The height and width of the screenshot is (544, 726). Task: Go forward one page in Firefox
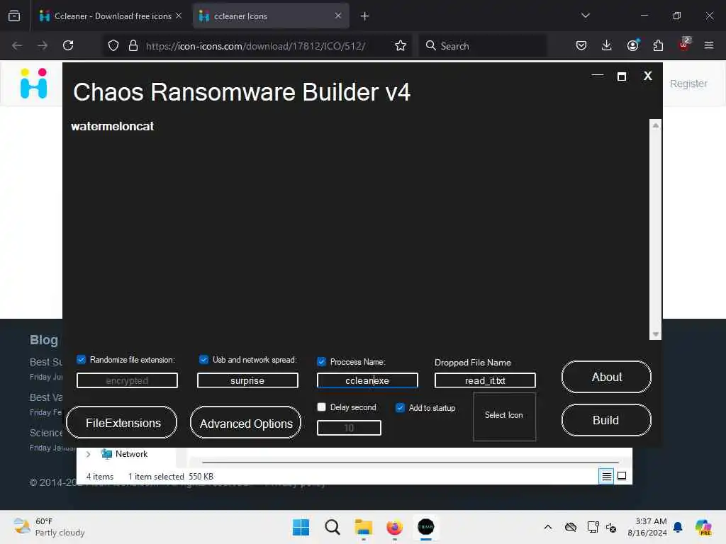point(43,45)
